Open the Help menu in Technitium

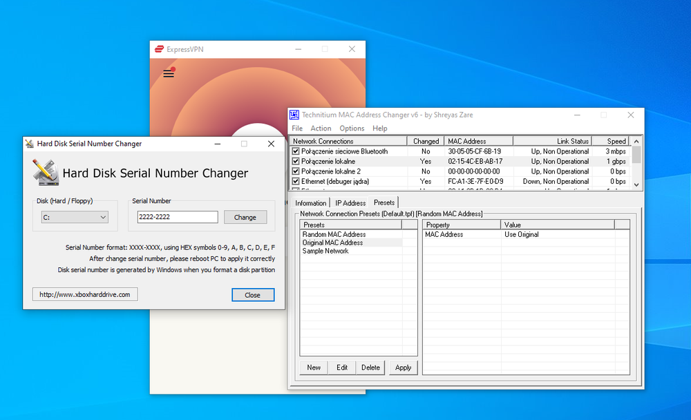[x=380, y=128]
